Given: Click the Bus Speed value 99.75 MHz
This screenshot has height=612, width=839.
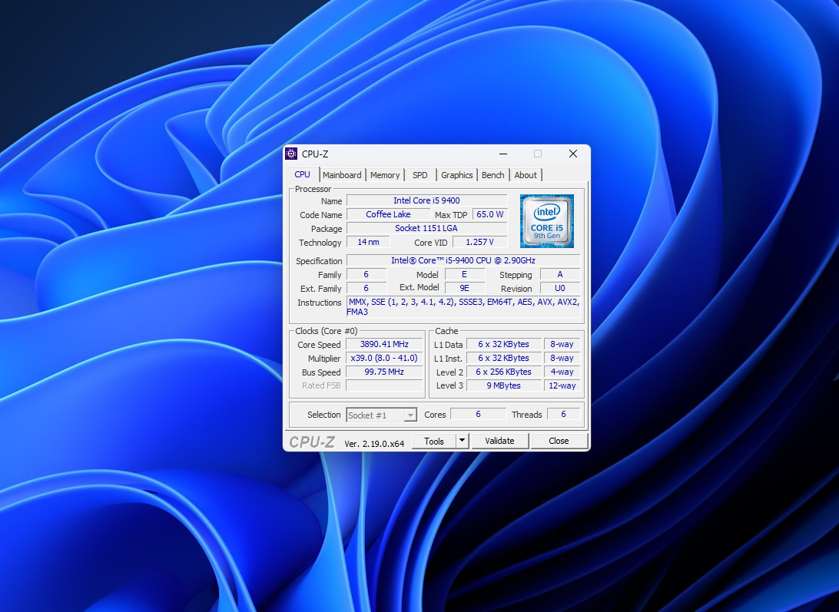Looking at the screenshot, I should coord(384,372).
